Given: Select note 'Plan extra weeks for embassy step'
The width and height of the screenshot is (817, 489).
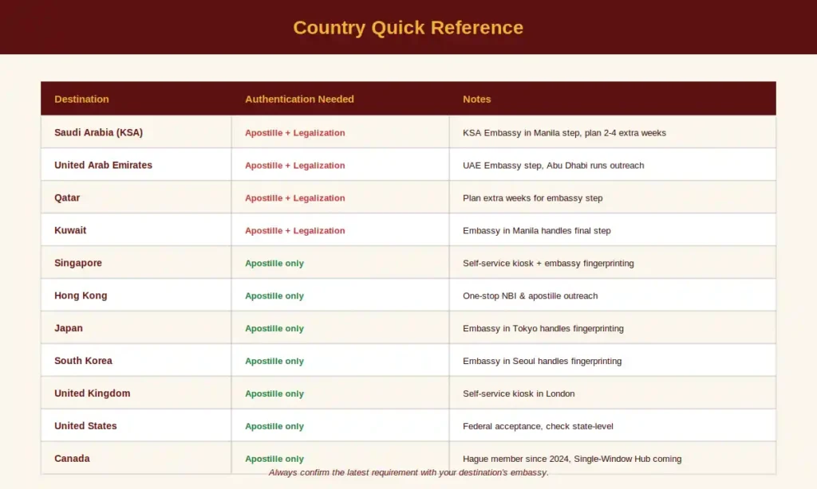Looking at the screenshot, I should (532, 198).
